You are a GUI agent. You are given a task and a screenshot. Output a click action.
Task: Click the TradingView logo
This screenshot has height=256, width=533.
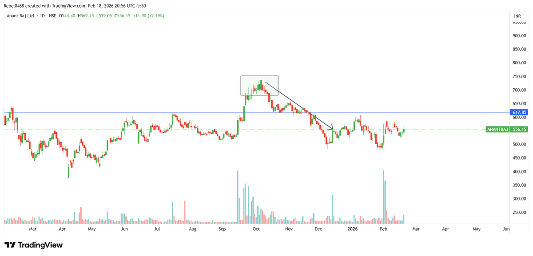pyautogui.click(x=33, y=245)
